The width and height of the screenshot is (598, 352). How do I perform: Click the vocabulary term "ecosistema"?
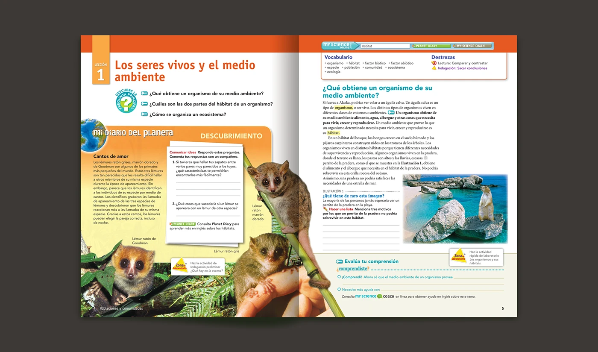click(x=396, y=67)
